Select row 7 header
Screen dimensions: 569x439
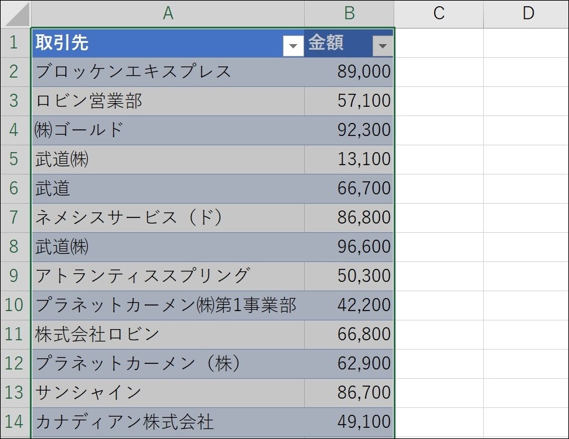(16, 218)
